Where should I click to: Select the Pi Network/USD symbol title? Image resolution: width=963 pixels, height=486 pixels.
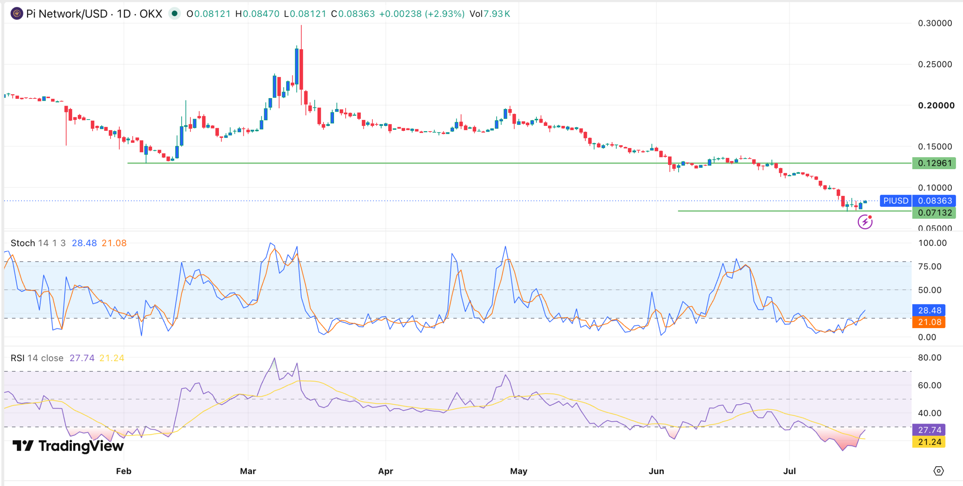(67, 14)
